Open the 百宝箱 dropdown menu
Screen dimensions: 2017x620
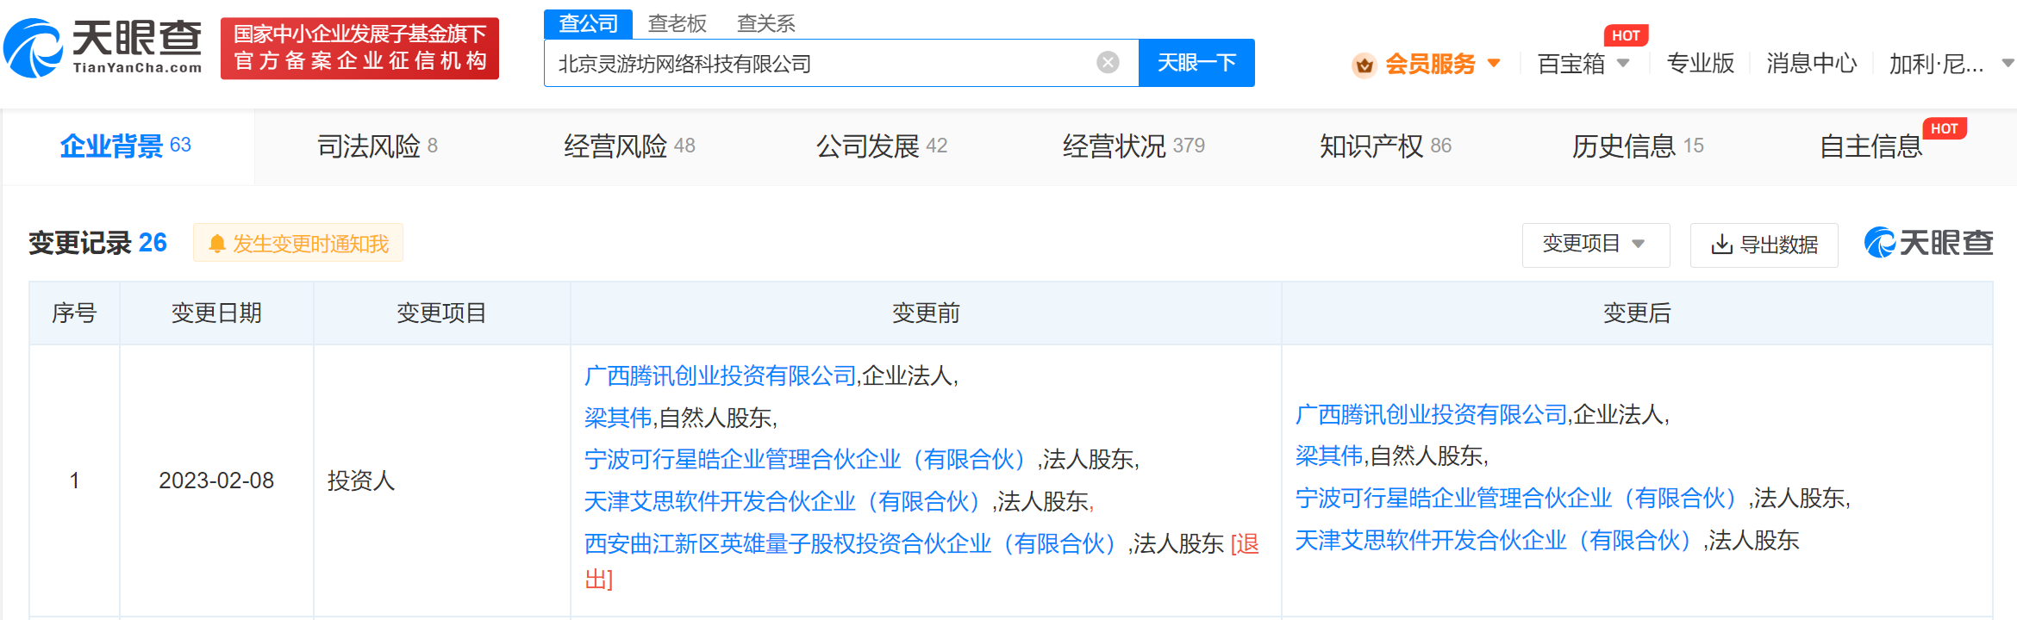tap(1583, 64)
